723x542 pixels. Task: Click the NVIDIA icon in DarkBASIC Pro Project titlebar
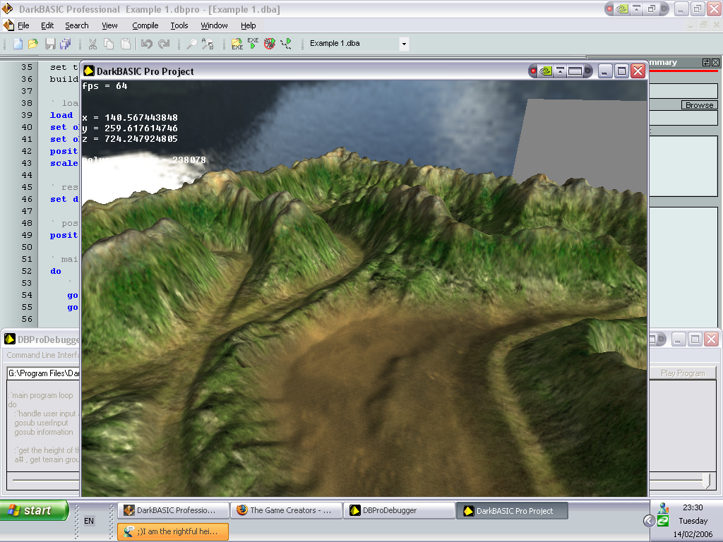point(546,71)
